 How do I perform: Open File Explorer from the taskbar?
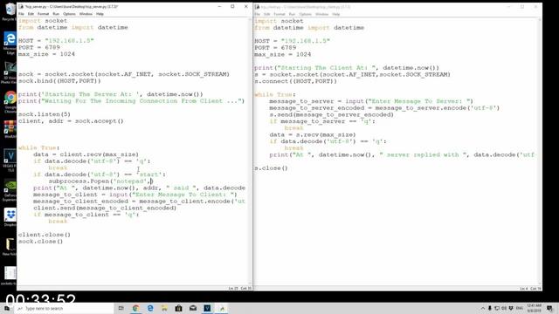164,308
